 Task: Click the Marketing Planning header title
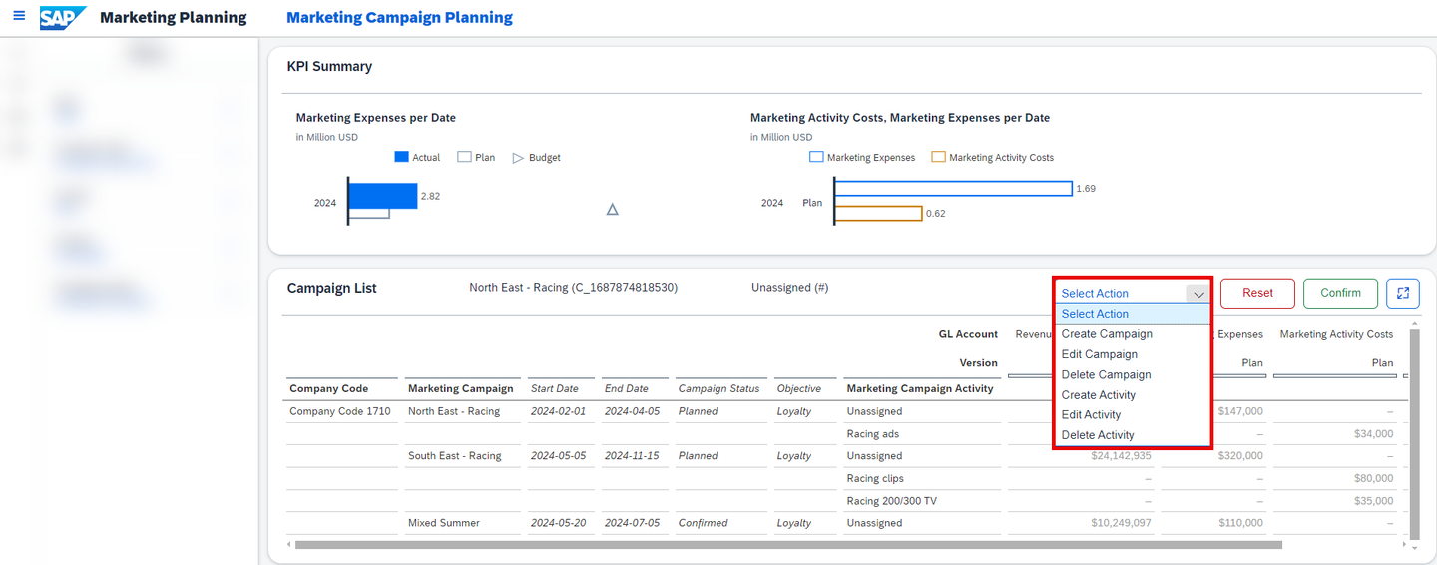[x=174, y=18]
